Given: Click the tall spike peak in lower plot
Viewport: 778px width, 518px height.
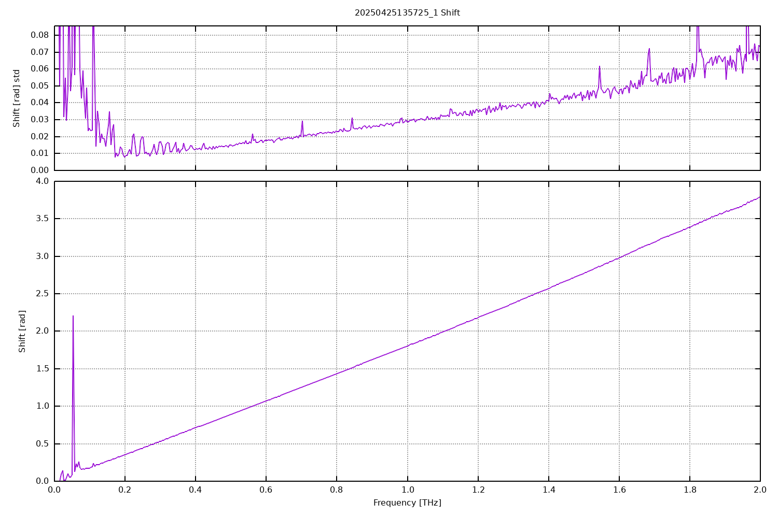Looking at the screenshot, I should (x=73, y=316).
